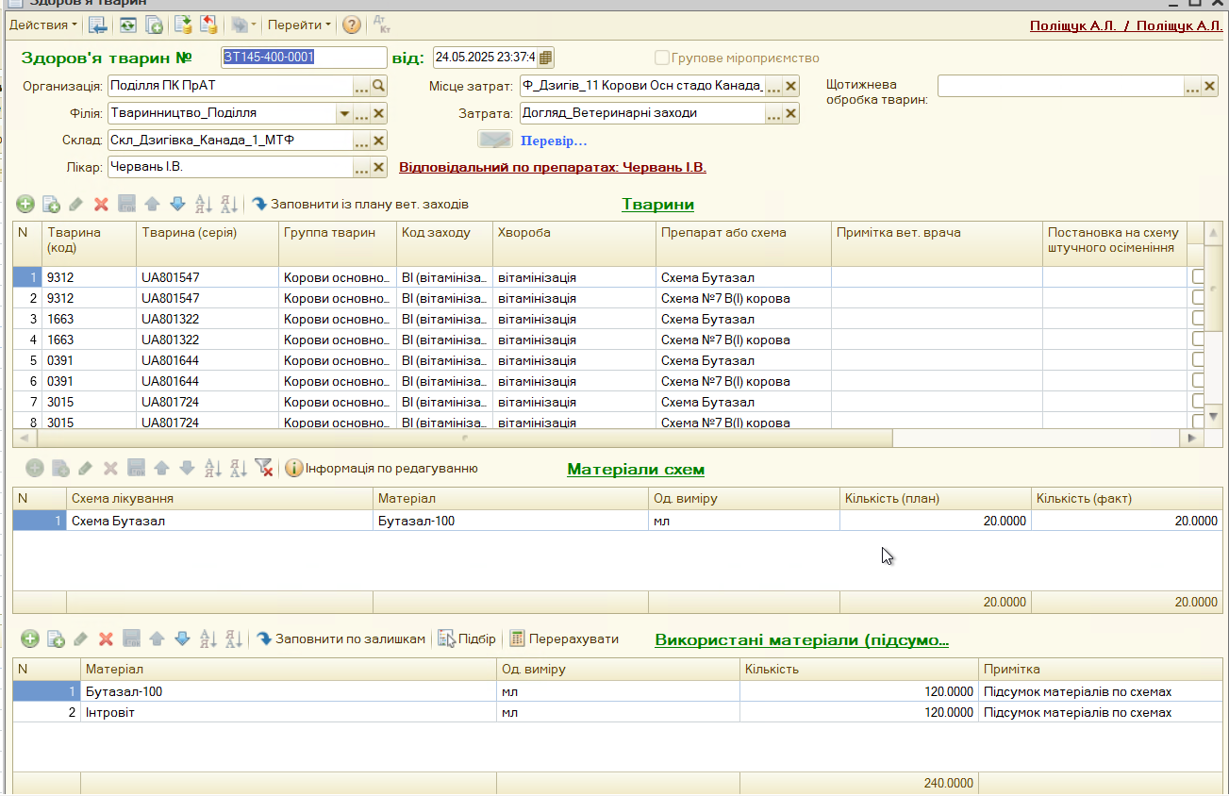Image resolution: width=1229 pixels, height=796 pixels.
Task: Click the Перерахувати button
Action: [564, 639]
